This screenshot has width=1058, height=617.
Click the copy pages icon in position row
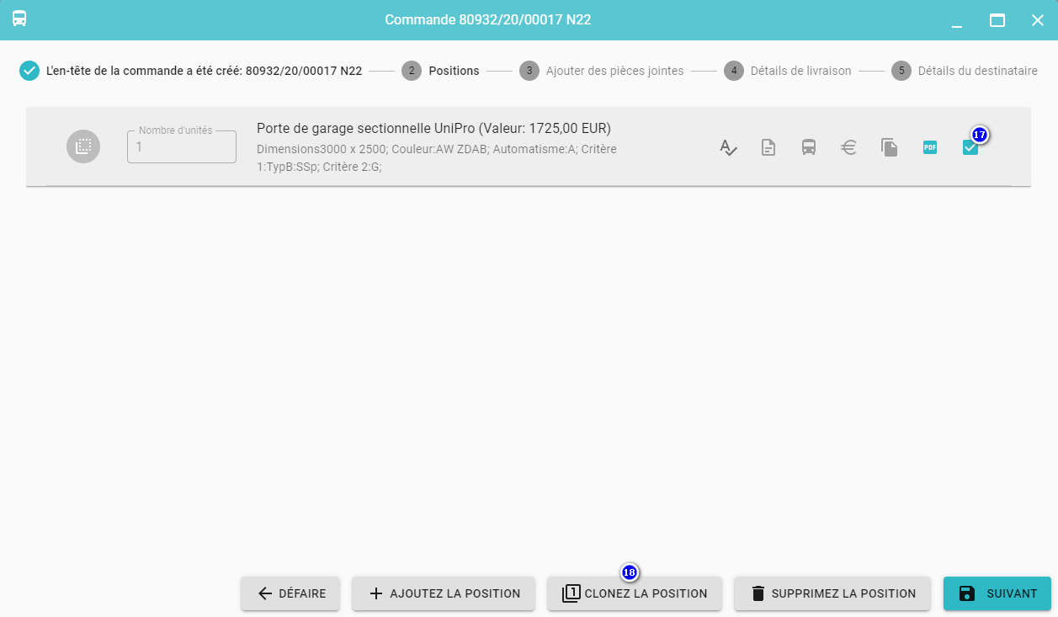[x=890, y=148]
